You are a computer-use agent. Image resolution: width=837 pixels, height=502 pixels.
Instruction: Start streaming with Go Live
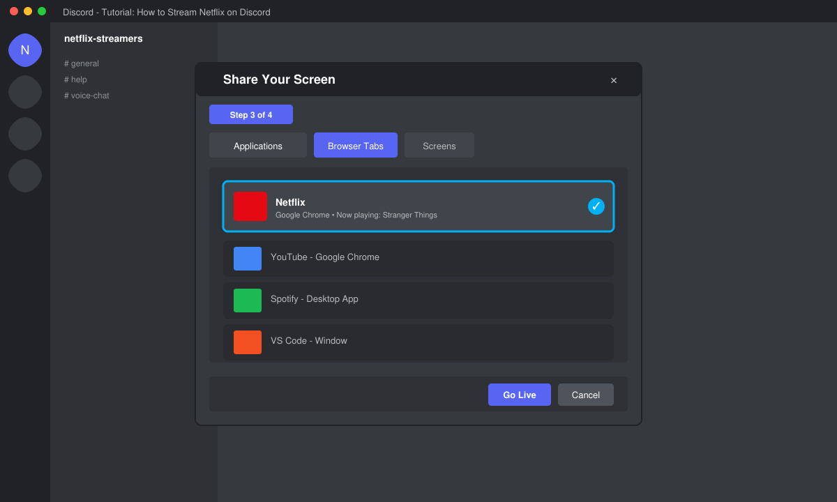point(520,395)
